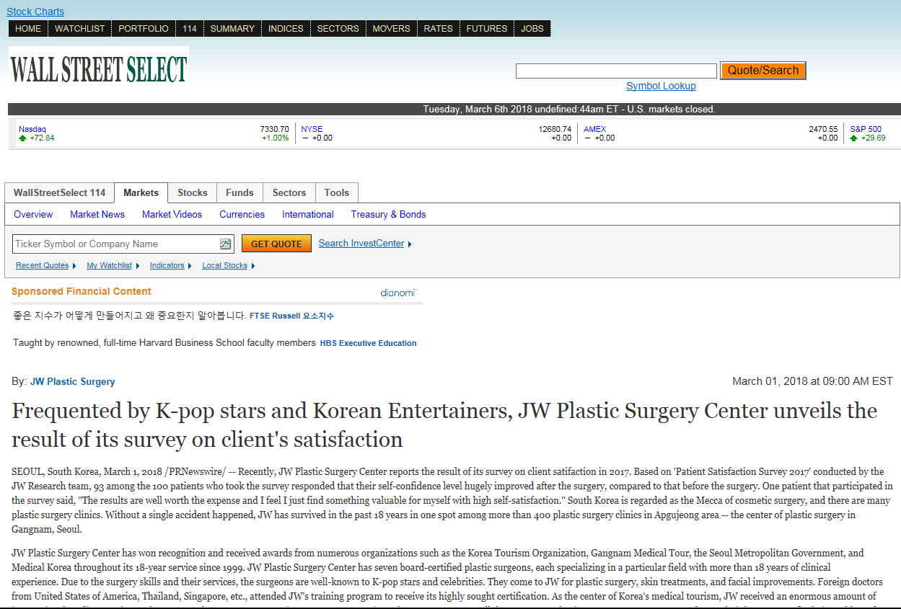Expand Indicators dropdown arrow

[190, 266]
